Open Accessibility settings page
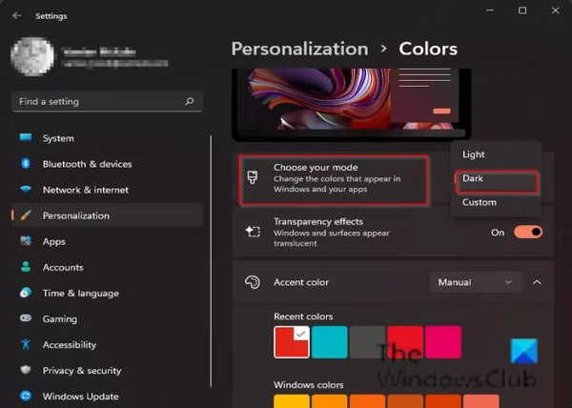 [107, 344]
